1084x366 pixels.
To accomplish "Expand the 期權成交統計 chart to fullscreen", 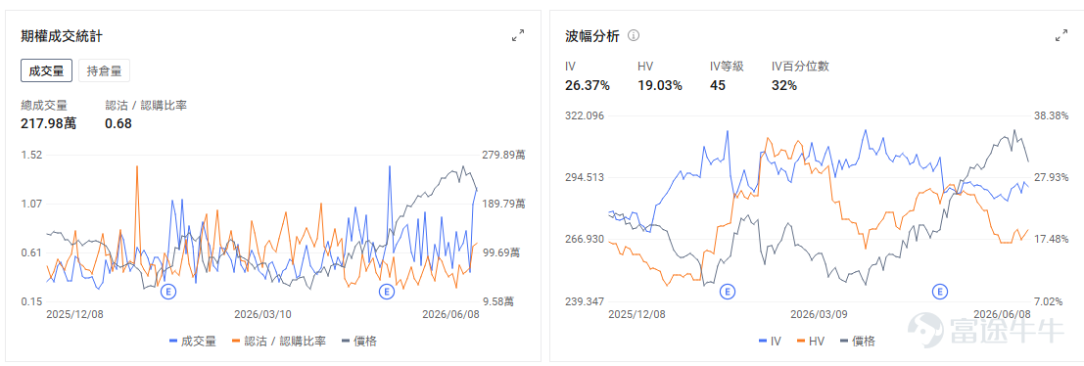I will click(x=518, y=35).
